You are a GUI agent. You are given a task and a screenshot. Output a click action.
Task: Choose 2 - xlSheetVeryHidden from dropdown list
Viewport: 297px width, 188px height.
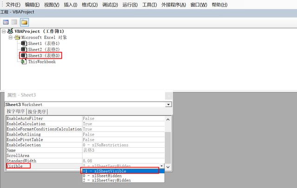[123, 180]
